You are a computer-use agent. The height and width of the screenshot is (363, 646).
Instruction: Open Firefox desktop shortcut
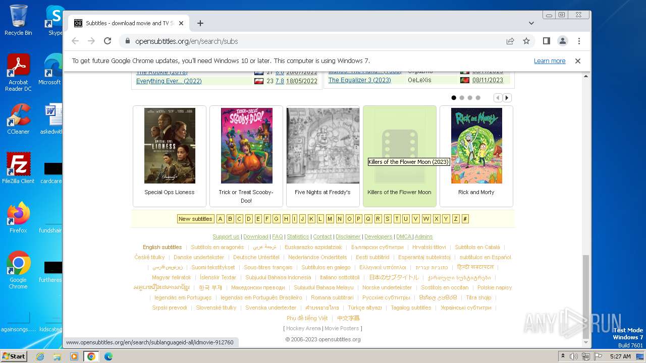(18, 218)
